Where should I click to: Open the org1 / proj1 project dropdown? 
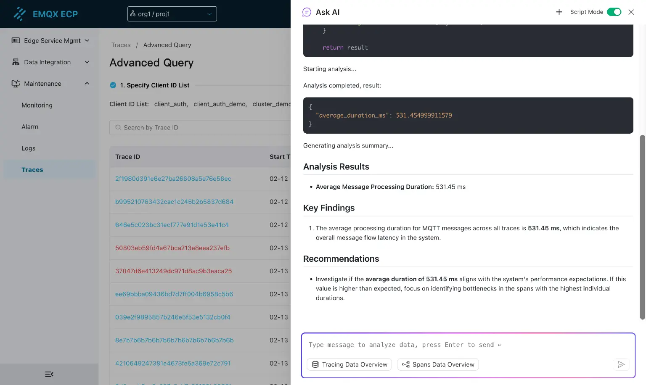(172, 14)
